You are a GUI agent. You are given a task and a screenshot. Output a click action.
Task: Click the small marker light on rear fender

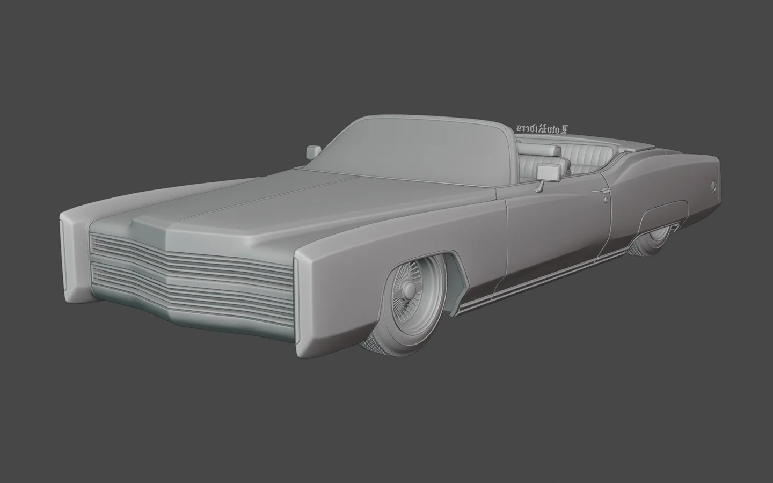(x=713, y=186)
